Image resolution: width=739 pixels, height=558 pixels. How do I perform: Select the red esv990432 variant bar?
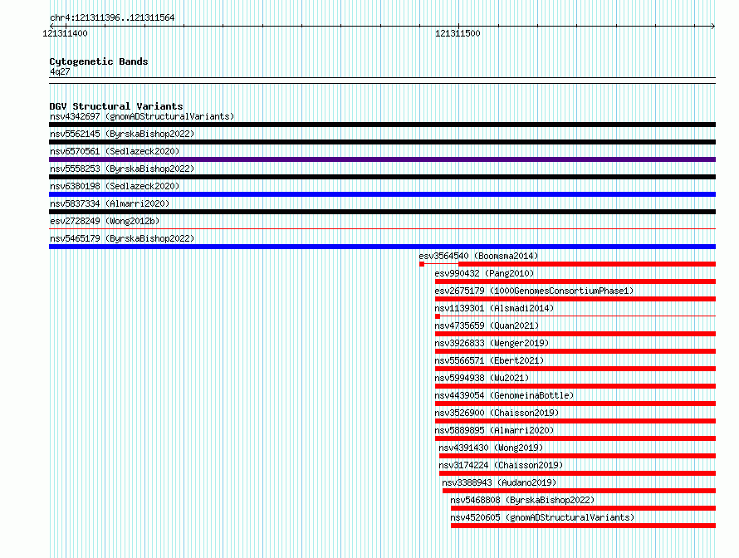tap(575, 281)
